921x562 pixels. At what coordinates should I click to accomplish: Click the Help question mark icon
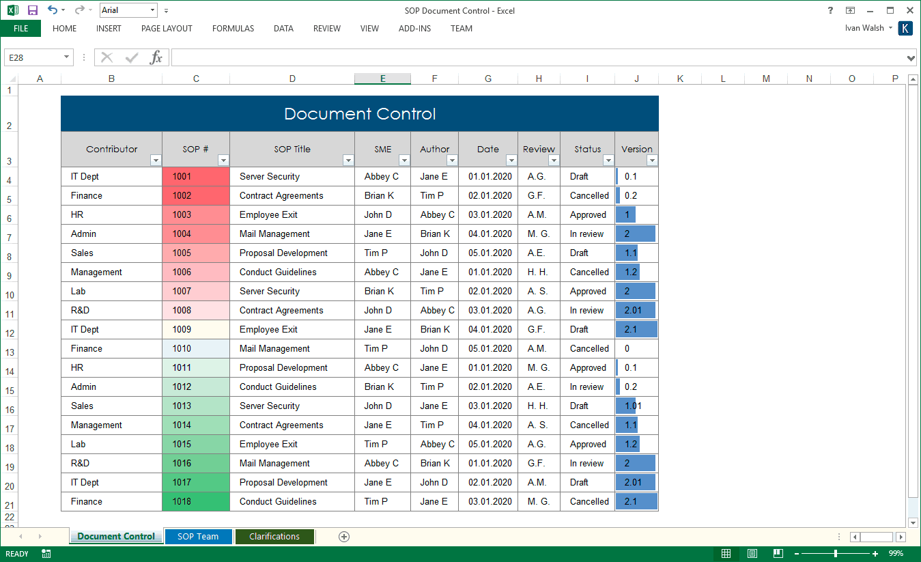point(830,10)
